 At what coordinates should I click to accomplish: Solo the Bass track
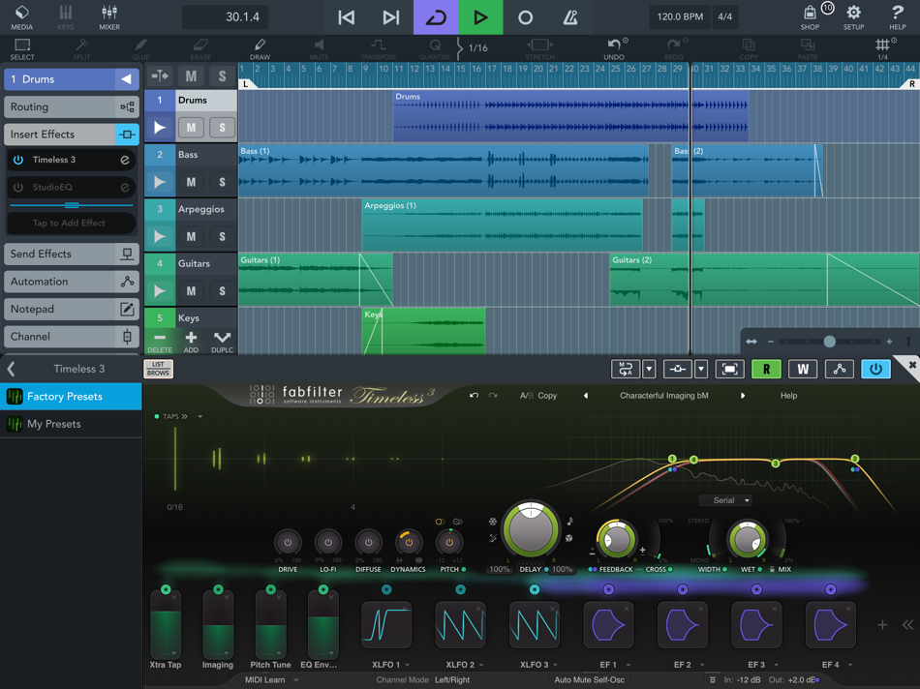click(224, 182)
